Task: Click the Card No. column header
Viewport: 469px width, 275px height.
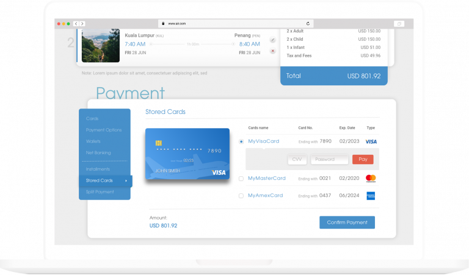Action: pyautogui.click(x=305, y=128)
